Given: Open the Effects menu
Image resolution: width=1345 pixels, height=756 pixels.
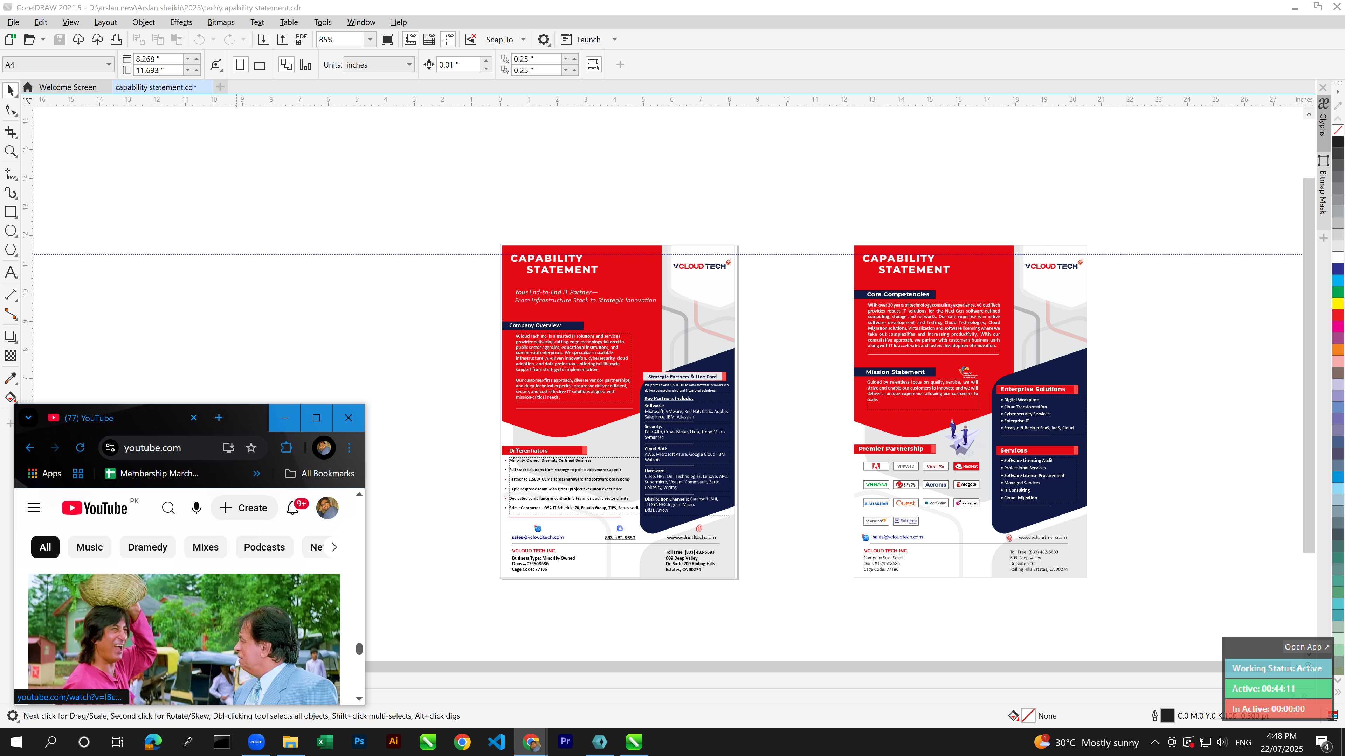Looking at the screenshot, I should tap(181, 22).
